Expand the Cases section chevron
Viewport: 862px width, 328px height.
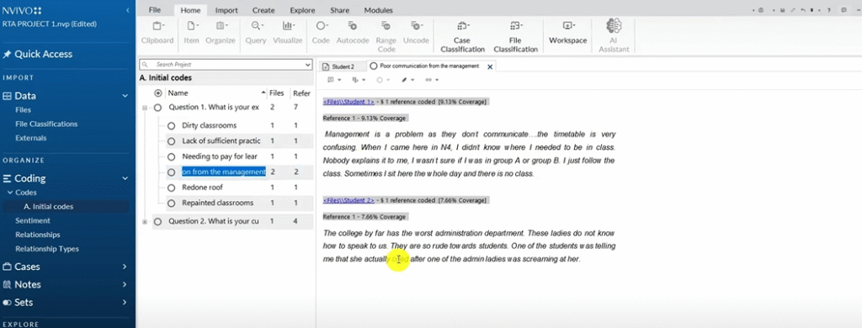click(x=125, y=267)
